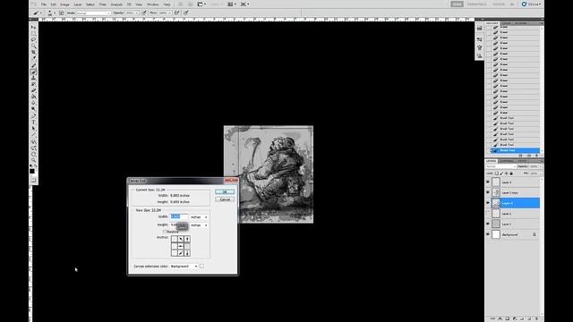Open Width units dropdown in dialog

(199, 217)
